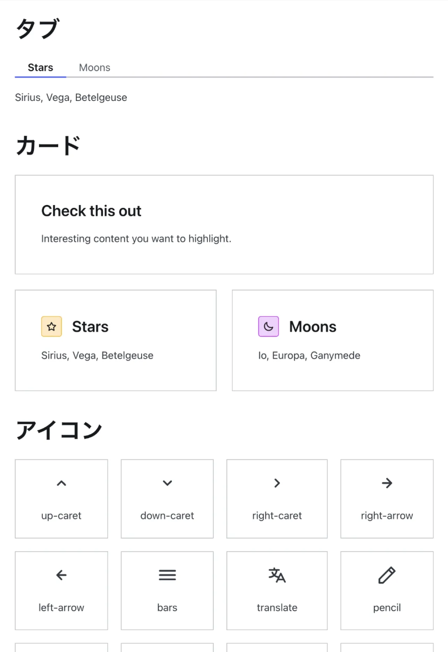Click the Io, Europa, Ganymede text

click(x=308, y=355)
